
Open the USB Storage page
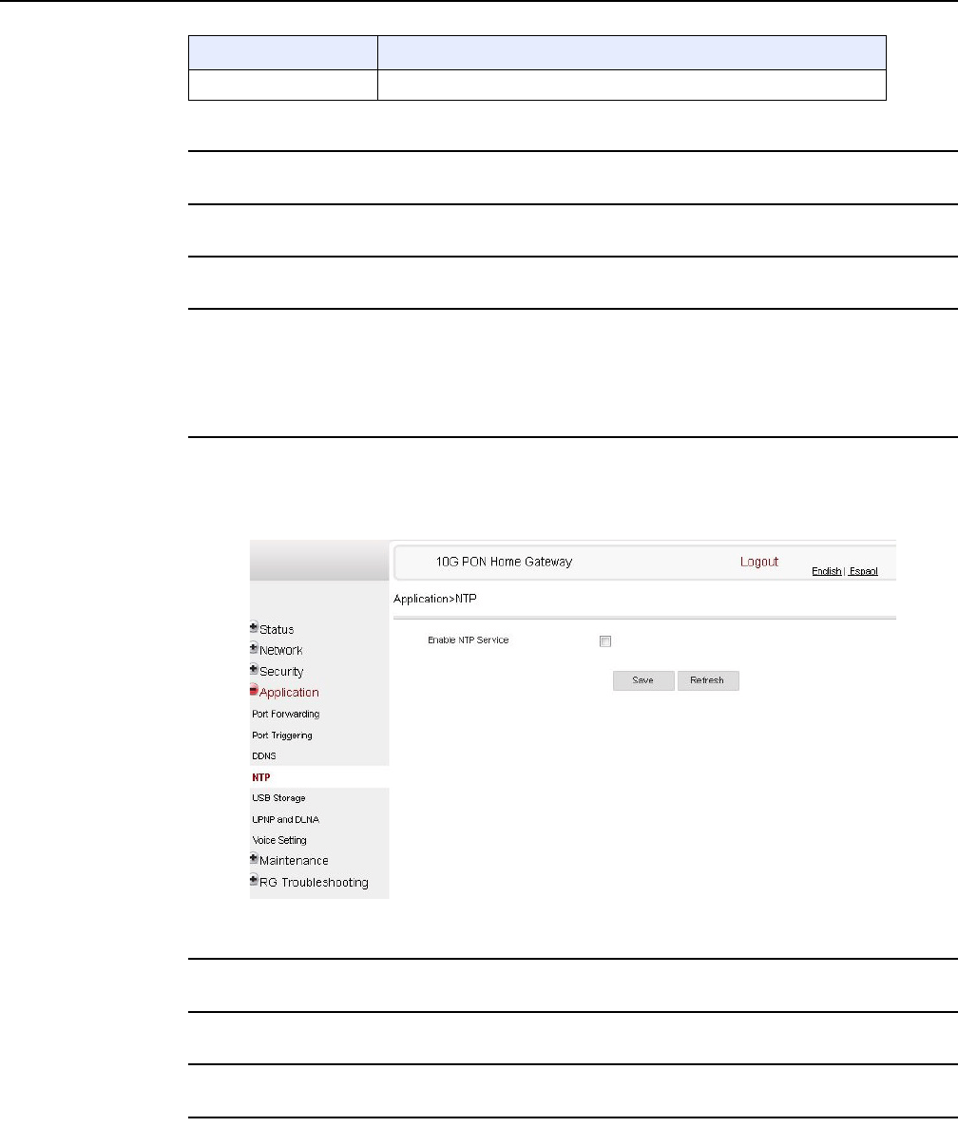[278, 798]
